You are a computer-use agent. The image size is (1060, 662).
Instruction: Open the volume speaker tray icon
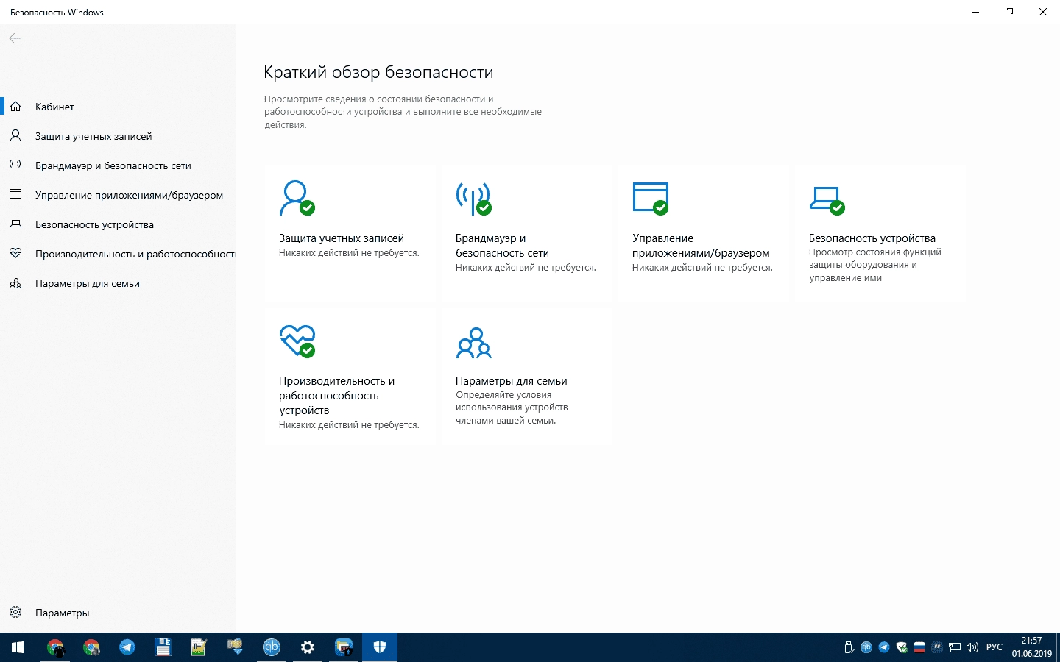click(972, 647)
